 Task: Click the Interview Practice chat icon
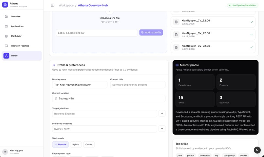7,46
